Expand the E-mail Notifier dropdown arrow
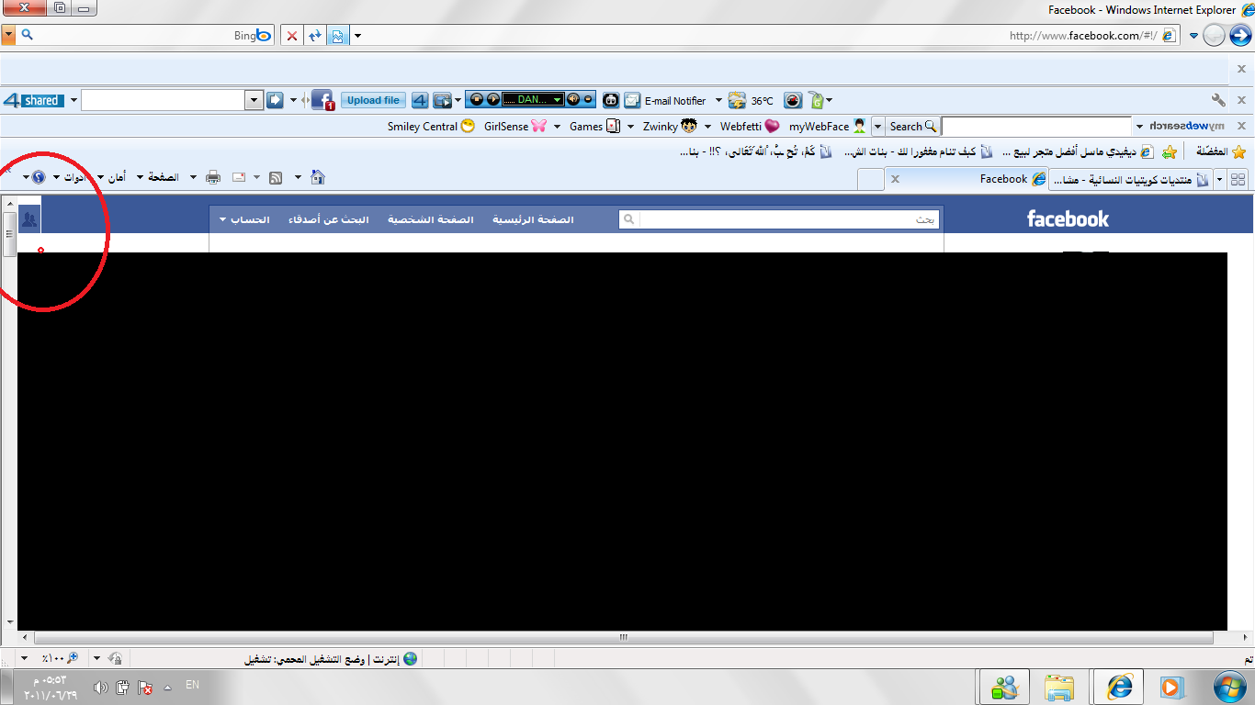This screenshot has width=1255, height=705. click(x=718, y=100)
